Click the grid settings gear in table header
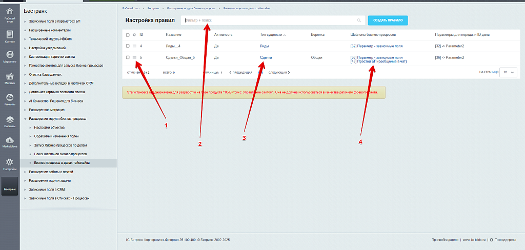Image resolution: width=525 pixels, height=250 pixels. 134,35
